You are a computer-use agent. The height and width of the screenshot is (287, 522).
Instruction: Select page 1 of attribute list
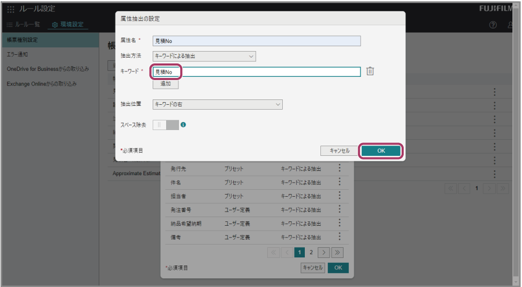click(x=299, y=253)
